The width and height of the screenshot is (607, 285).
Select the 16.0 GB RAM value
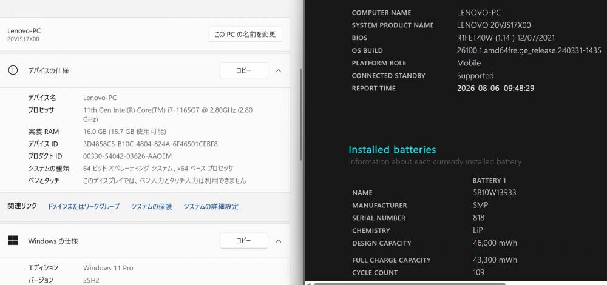click(124, 132)
